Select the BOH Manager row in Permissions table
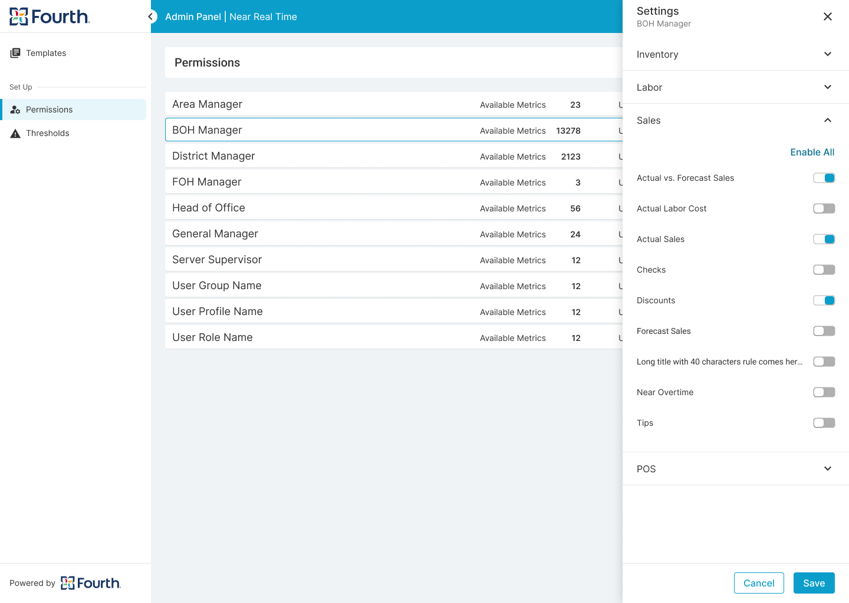The image size is (849, 603). (354, 130)
